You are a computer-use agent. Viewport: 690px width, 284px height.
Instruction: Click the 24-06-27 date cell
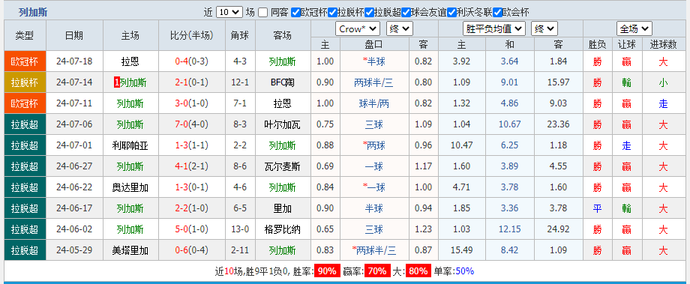(x=74, y=166)
